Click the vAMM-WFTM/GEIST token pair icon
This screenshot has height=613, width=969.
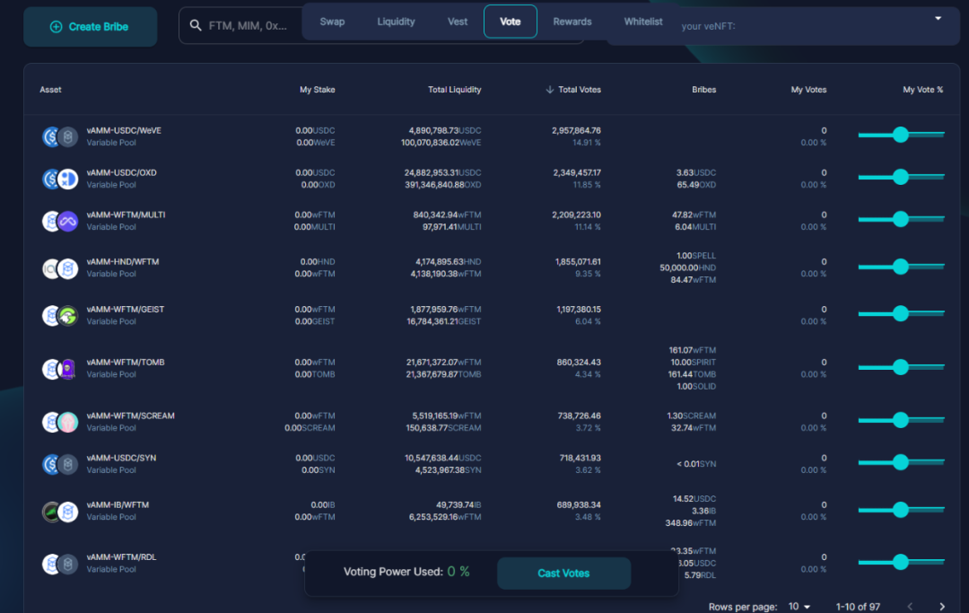click(x=60, y=316)
